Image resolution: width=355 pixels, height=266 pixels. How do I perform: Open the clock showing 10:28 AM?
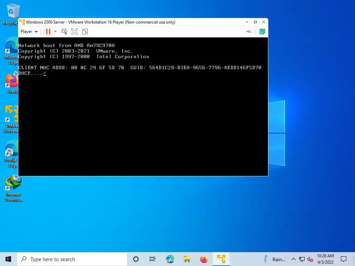(325, 259)
